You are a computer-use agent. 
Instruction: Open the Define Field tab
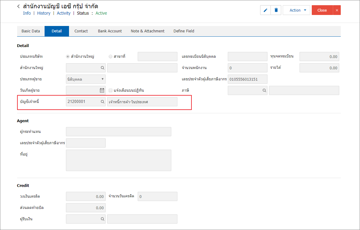click(x=184, y=31)
